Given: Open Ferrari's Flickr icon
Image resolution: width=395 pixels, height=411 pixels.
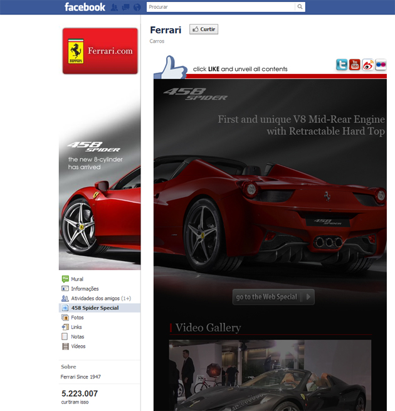Looking at the screenshot, I should [x=381, y=65].
